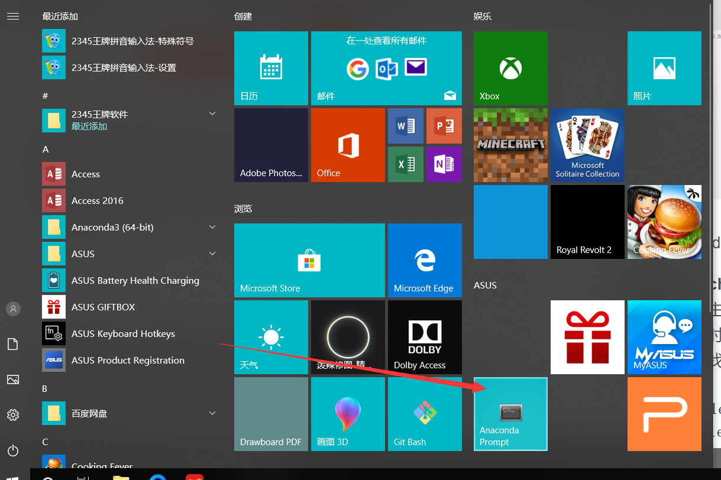Open the orange P logo tile
This screenshot has height=480, width=721.
click(664, 414)
